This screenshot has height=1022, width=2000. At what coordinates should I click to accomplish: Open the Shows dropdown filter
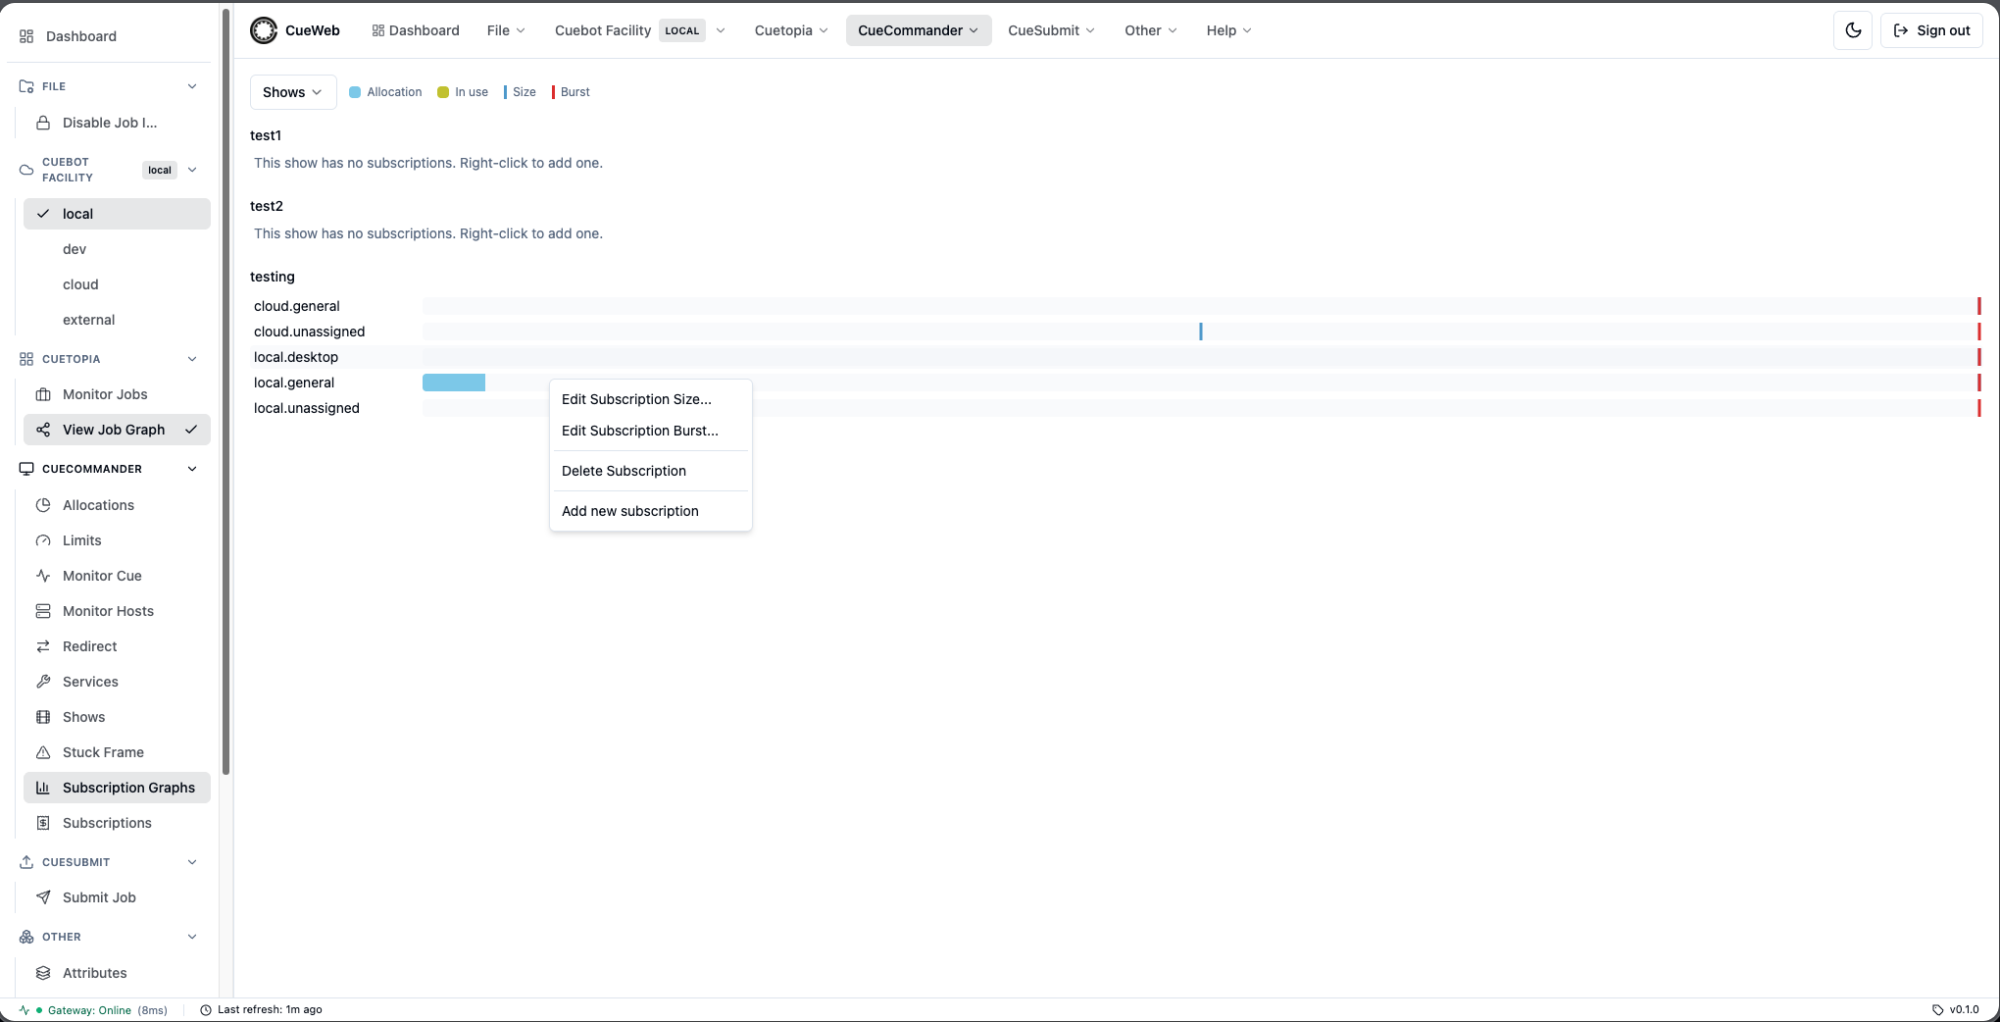(293, 92)
